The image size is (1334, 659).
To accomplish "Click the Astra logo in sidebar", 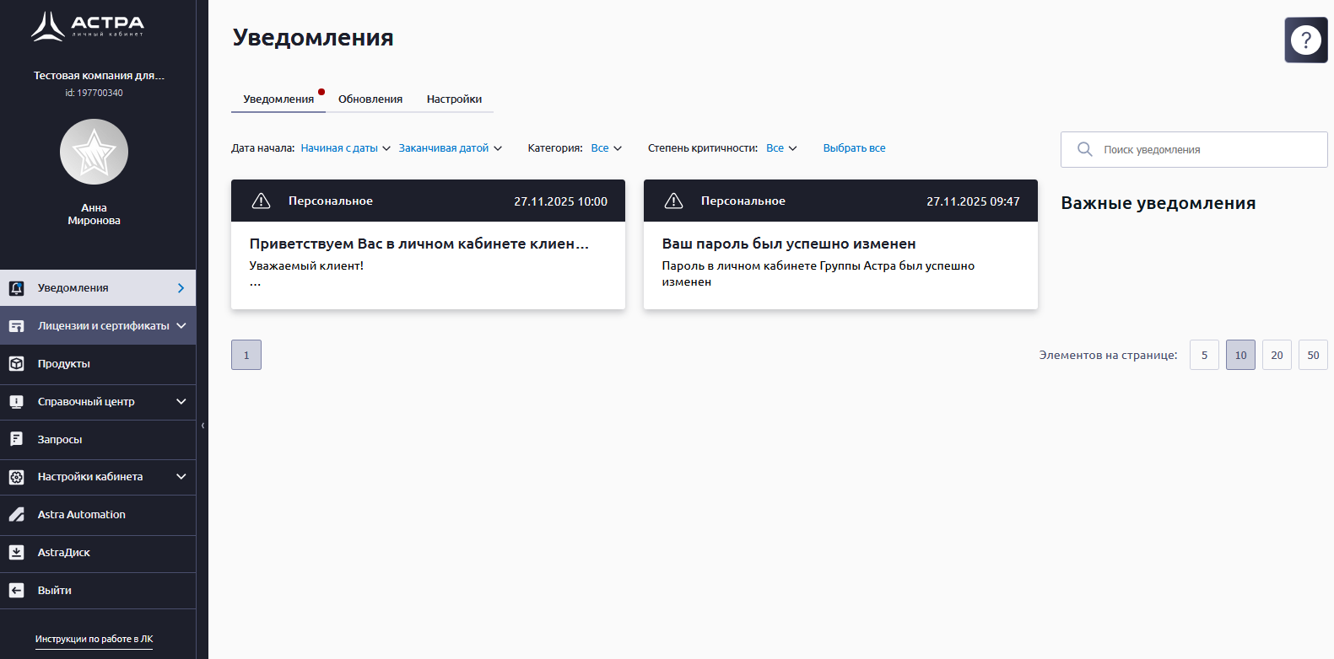I will (88, 26).
